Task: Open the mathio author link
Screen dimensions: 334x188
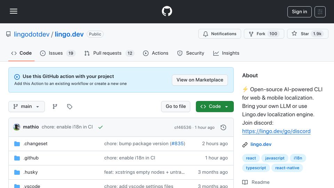Action: (31, 127)
